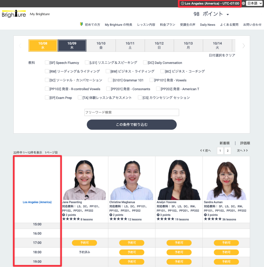The width and height of the screenshot is (264, 267).
Task: Click the green beginner leaf icon
Action: [81, 24]
